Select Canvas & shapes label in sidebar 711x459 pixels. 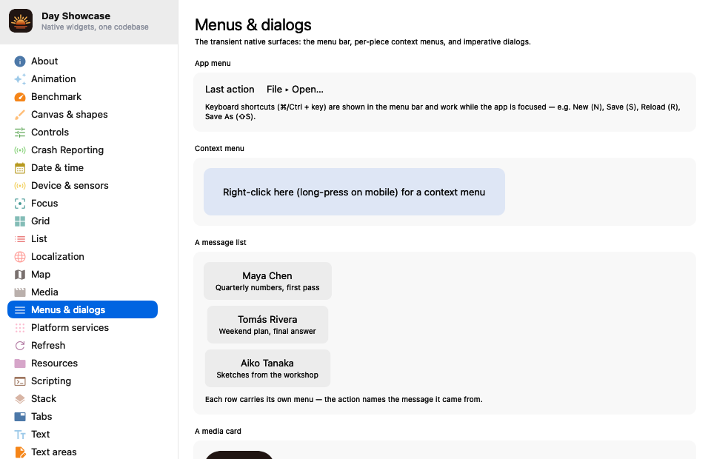70,115
